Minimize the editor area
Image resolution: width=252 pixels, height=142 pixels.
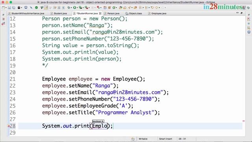(x=237, y=13)
